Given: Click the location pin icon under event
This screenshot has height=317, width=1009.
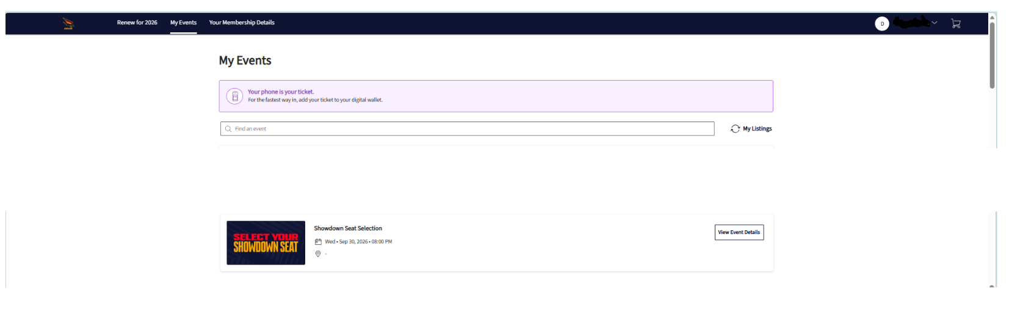Looking at the screenshot, I should pos(318,254).
